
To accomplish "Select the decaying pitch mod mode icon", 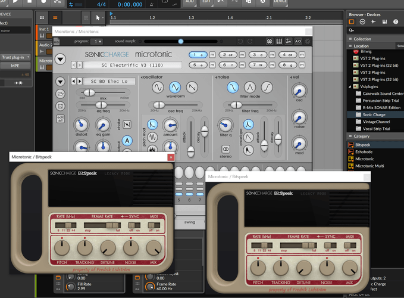I will click(152, 125).
